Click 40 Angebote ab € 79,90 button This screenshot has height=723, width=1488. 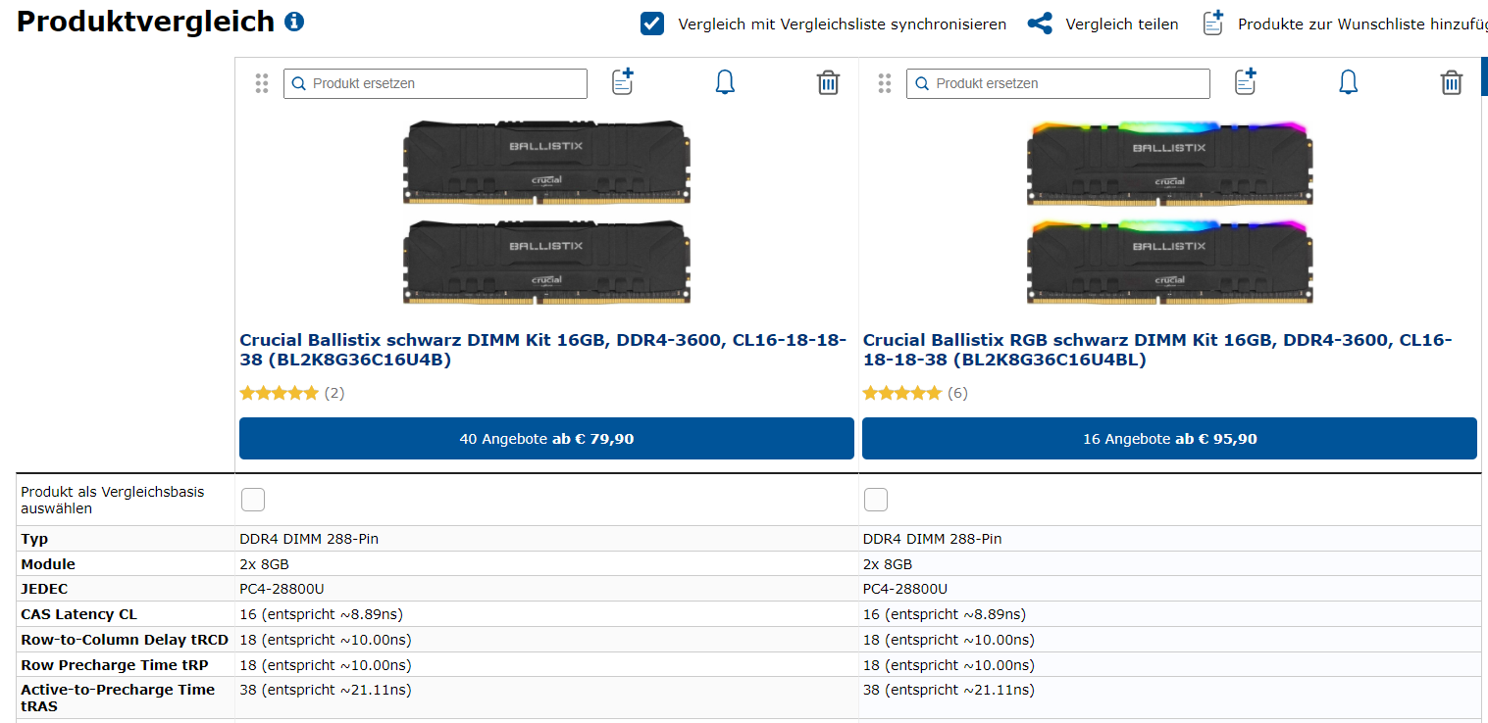pos(546,438)
